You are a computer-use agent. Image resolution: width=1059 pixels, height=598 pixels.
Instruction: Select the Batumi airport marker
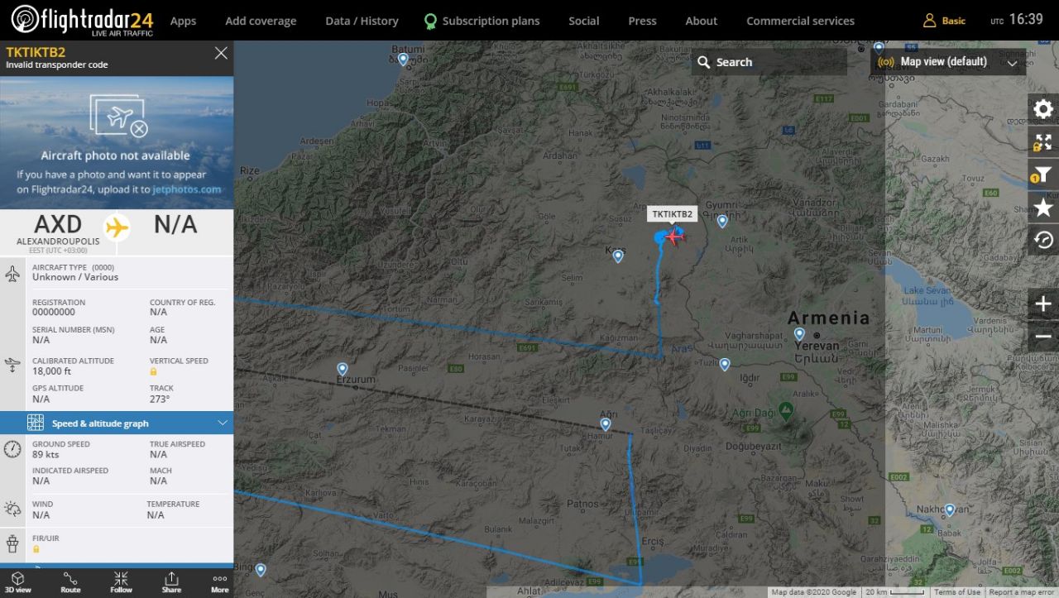(403, 59)
